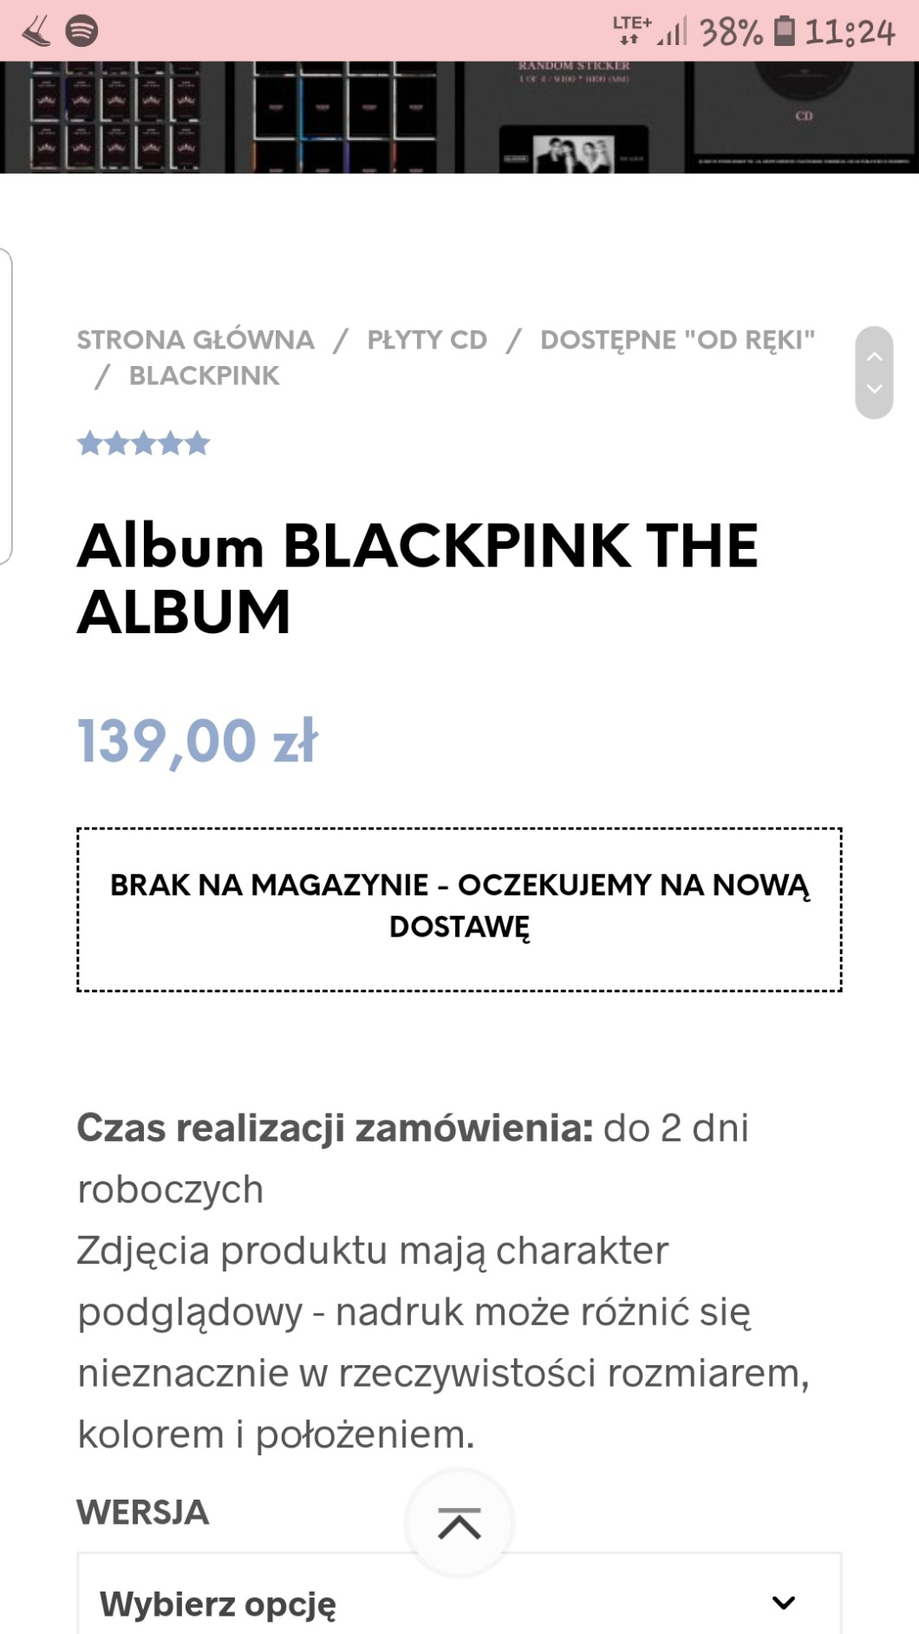Screen dimensions: 919x1634
Task: Open the random sticker product image
Action: click(573, 117)
